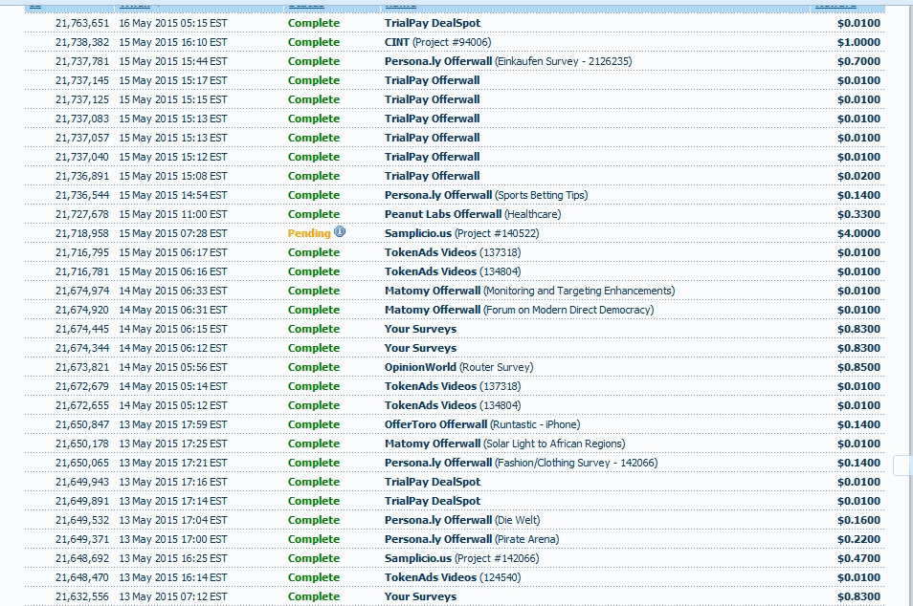Open Persona.ly Offerwall Einkaufen Survey entry
Screen dimensions: 913x606
tap(508, 61)
